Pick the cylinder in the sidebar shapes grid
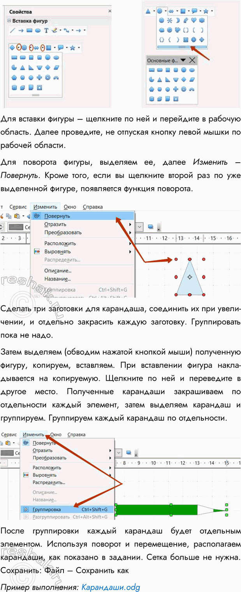241x592 pixels. pyautogui.click(x=14, y=87)
